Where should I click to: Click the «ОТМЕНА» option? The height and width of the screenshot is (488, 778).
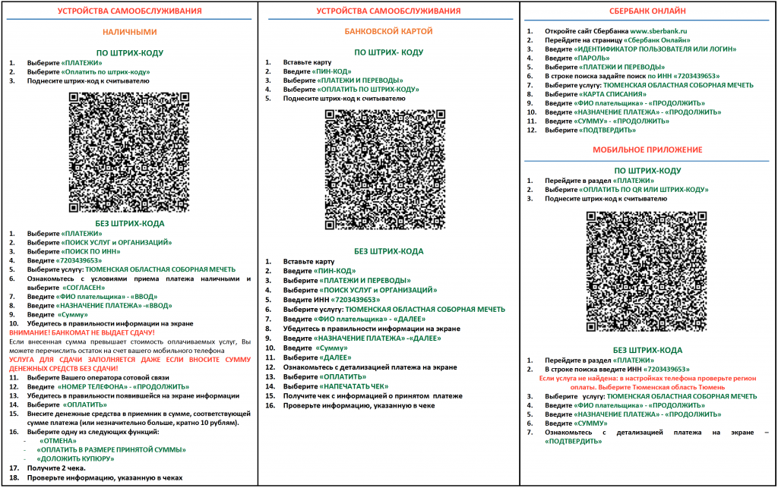58,441
